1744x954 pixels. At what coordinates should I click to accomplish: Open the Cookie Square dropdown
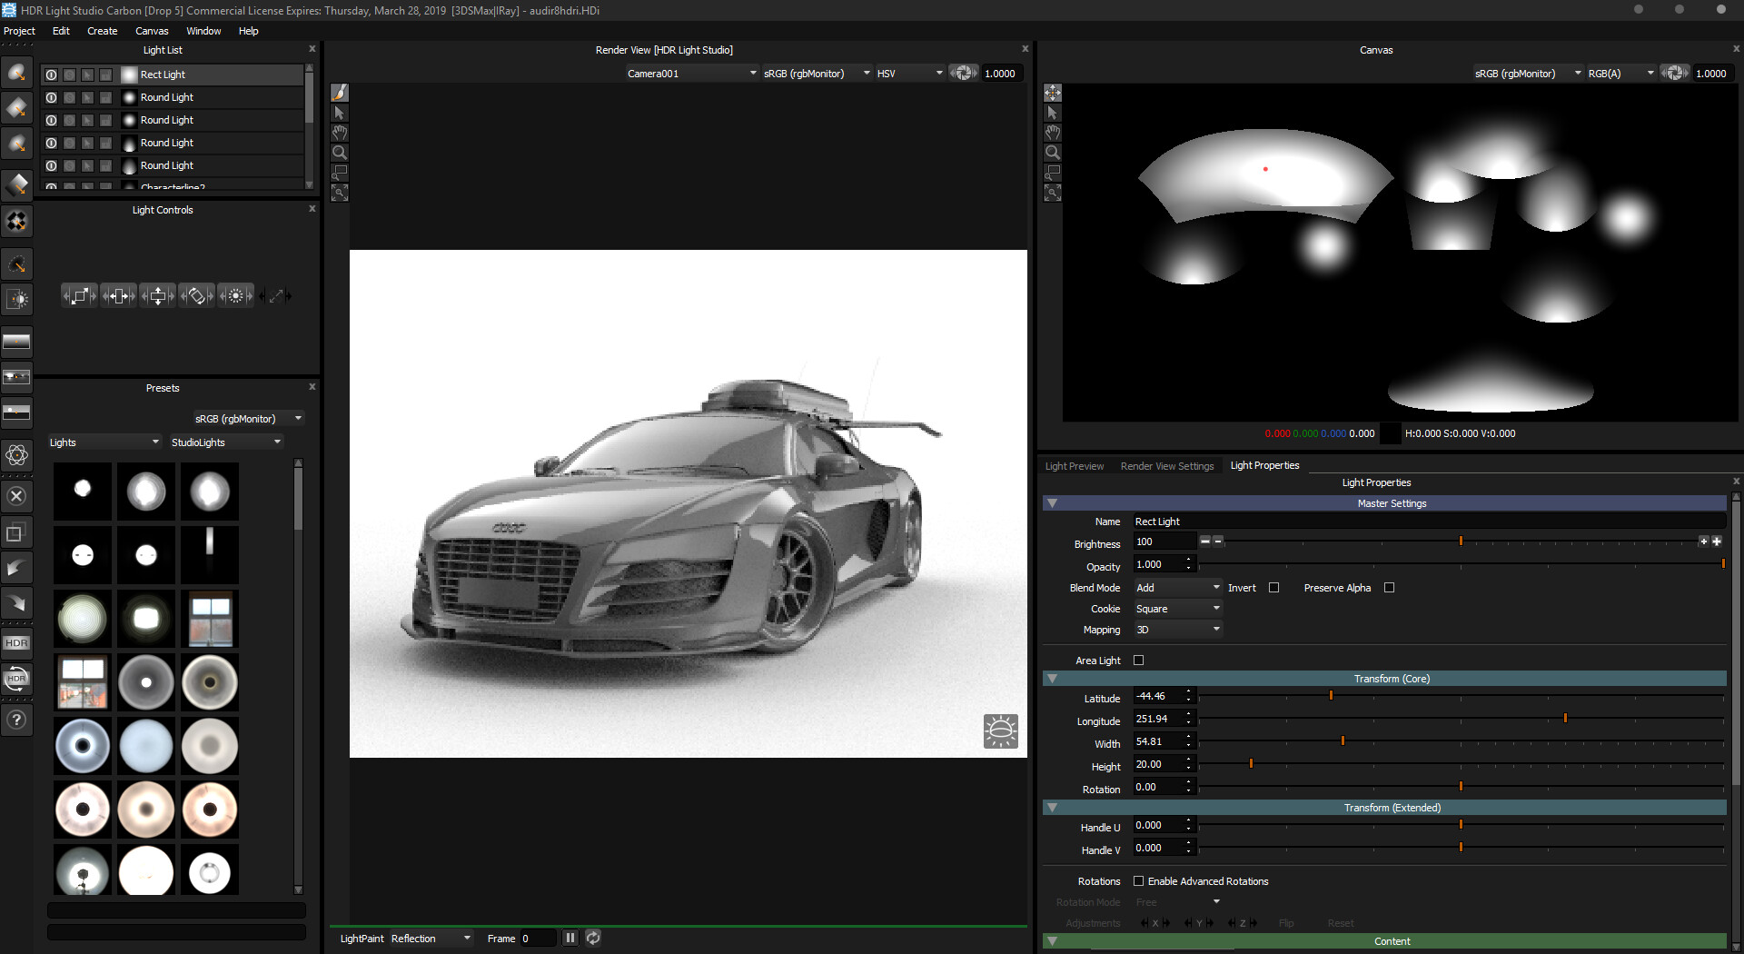pos(1177,609)
